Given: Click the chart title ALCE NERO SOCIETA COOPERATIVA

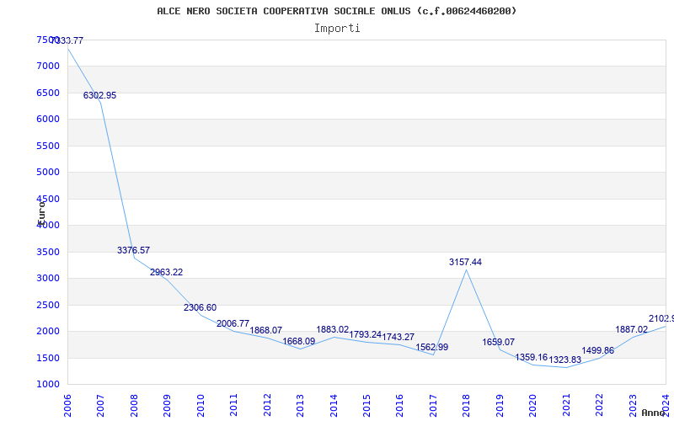Looking at the screenshot, I should pyautogui.click(x=337, y=11).
